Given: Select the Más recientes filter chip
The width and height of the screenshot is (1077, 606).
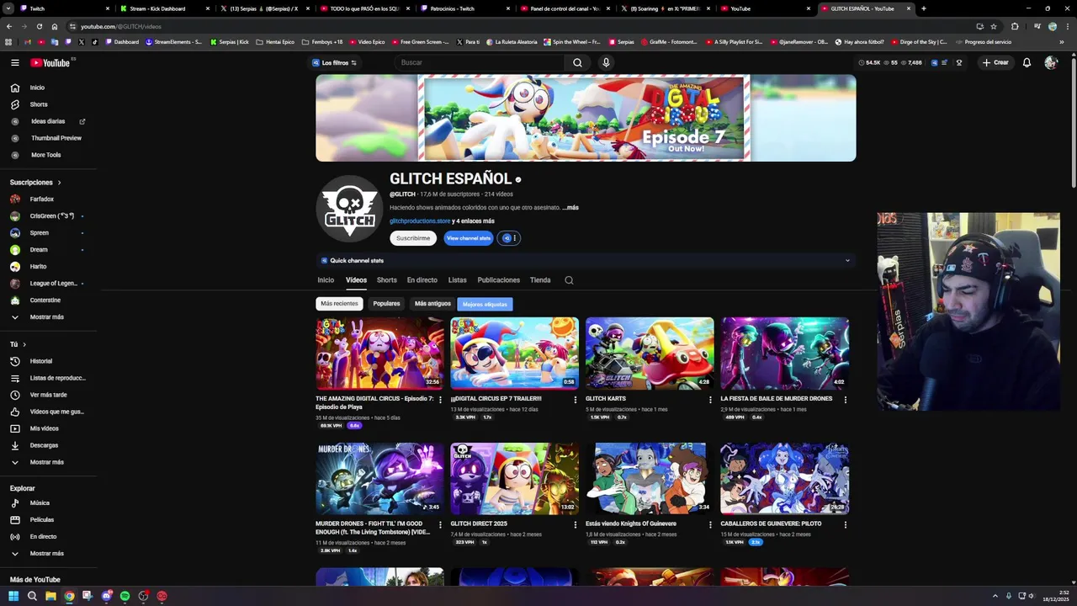Looking at the screenshot, I should [x=339, y=304].
